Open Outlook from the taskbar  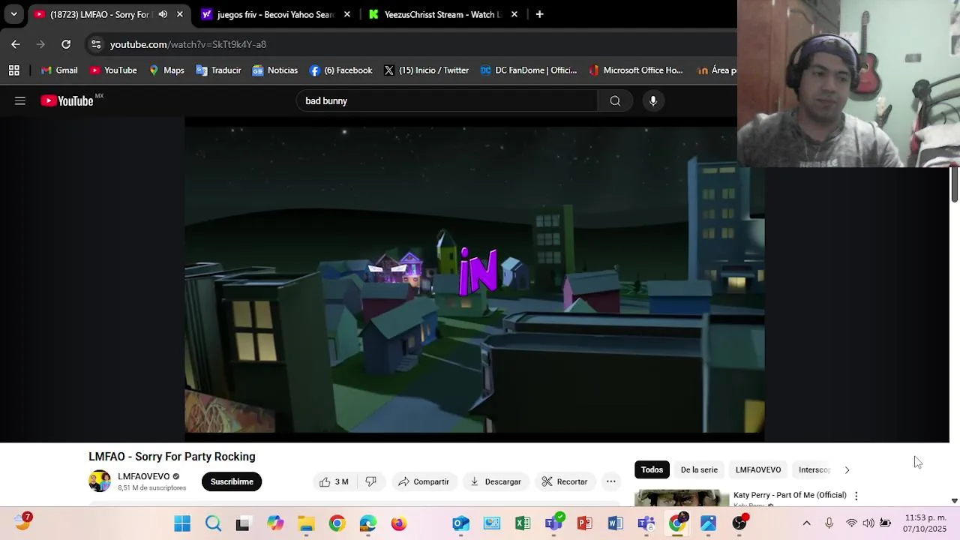(460, 523)
